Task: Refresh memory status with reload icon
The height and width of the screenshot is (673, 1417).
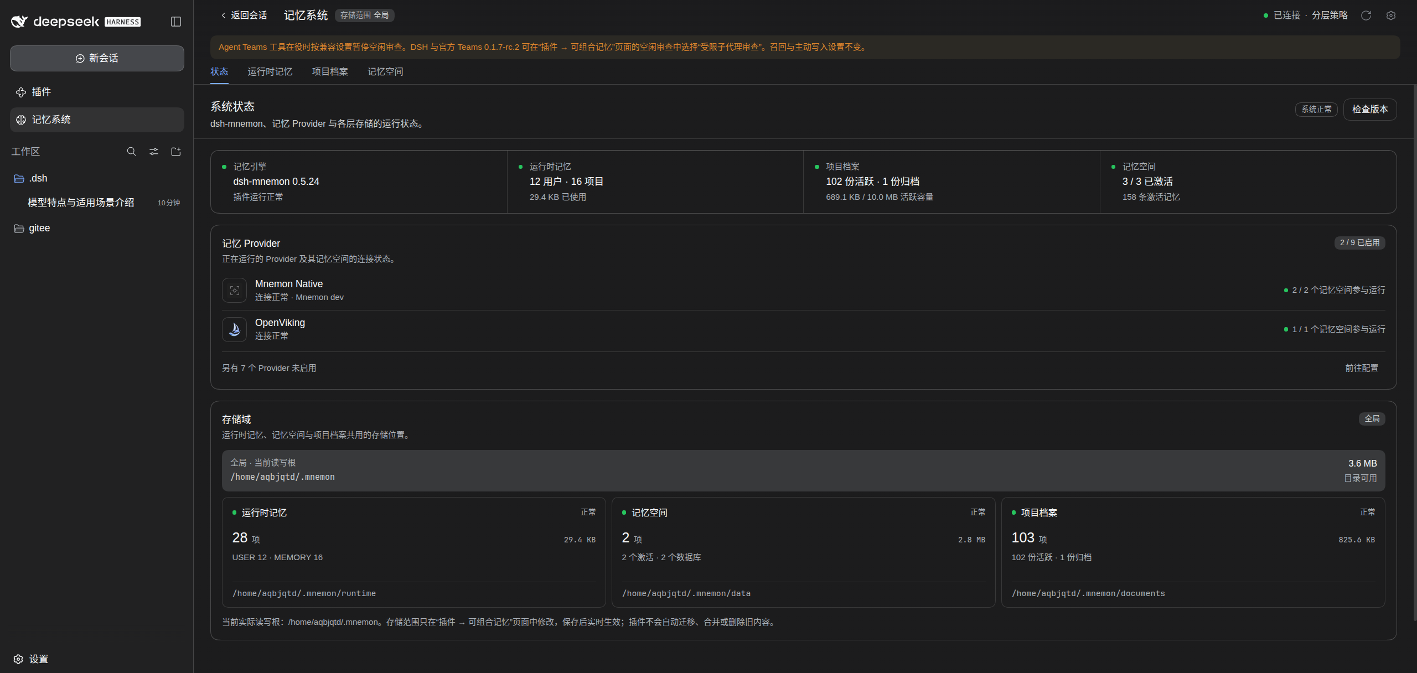Action: tap(1366, 15)
